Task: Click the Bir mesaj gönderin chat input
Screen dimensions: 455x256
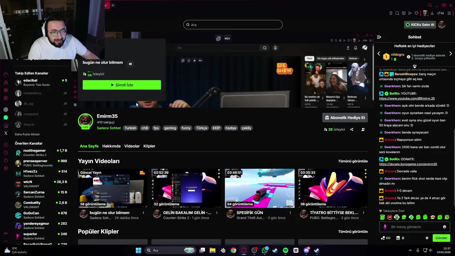Action: coord(414,227)
